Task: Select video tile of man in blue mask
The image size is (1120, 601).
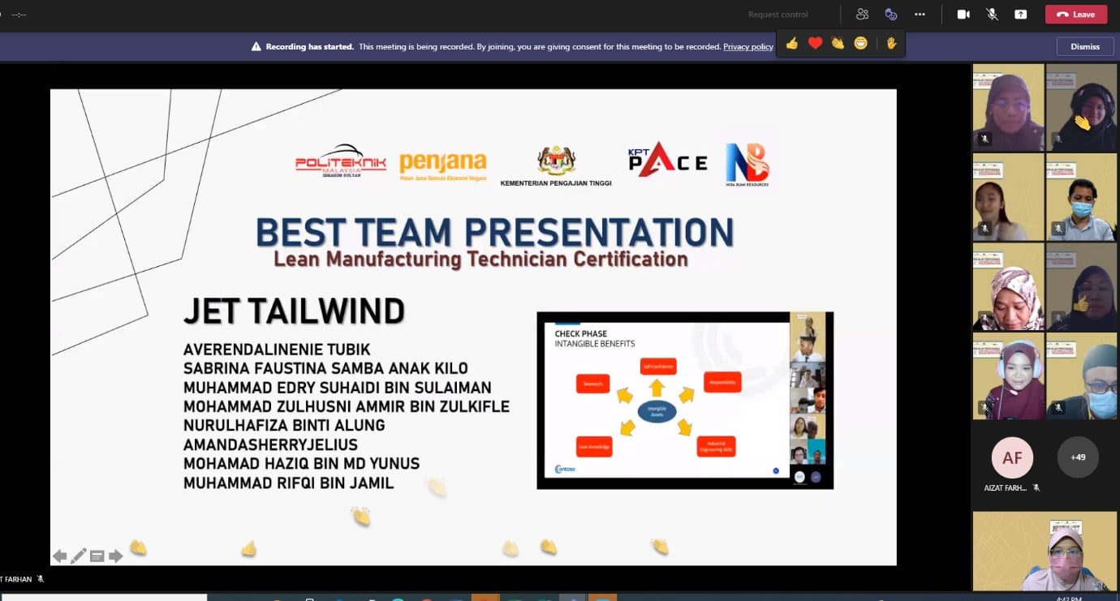Action: tap(1081, 196)
